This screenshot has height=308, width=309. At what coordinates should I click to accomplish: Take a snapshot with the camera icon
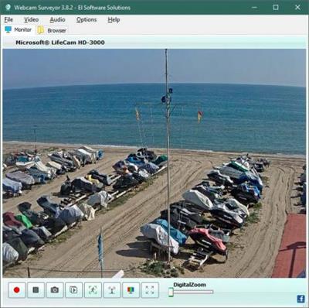click(55, 290)
